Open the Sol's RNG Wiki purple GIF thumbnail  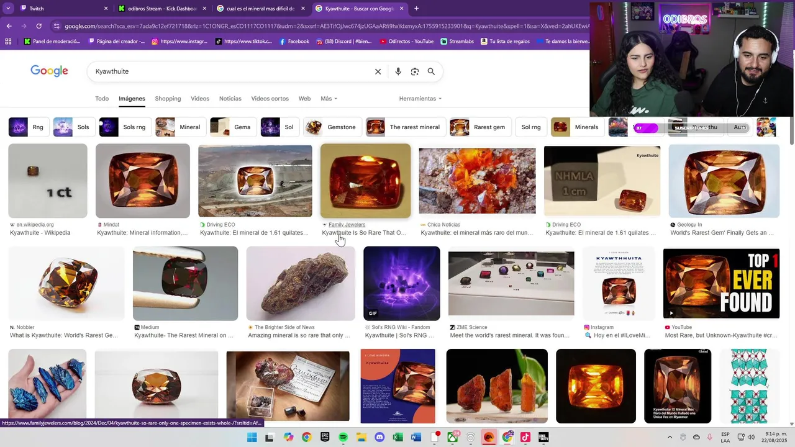pos(402,284)
